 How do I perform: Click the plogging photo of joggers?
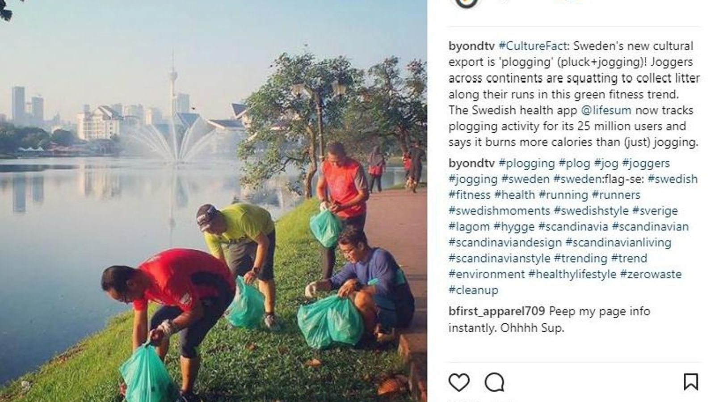[x=213, y=201]
